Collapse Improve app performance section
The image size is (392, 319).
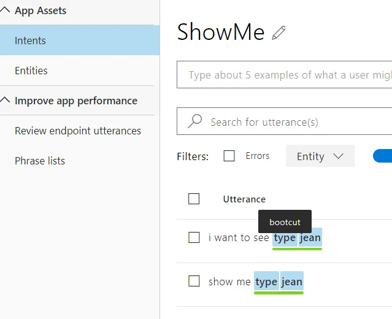pos(6,101)
